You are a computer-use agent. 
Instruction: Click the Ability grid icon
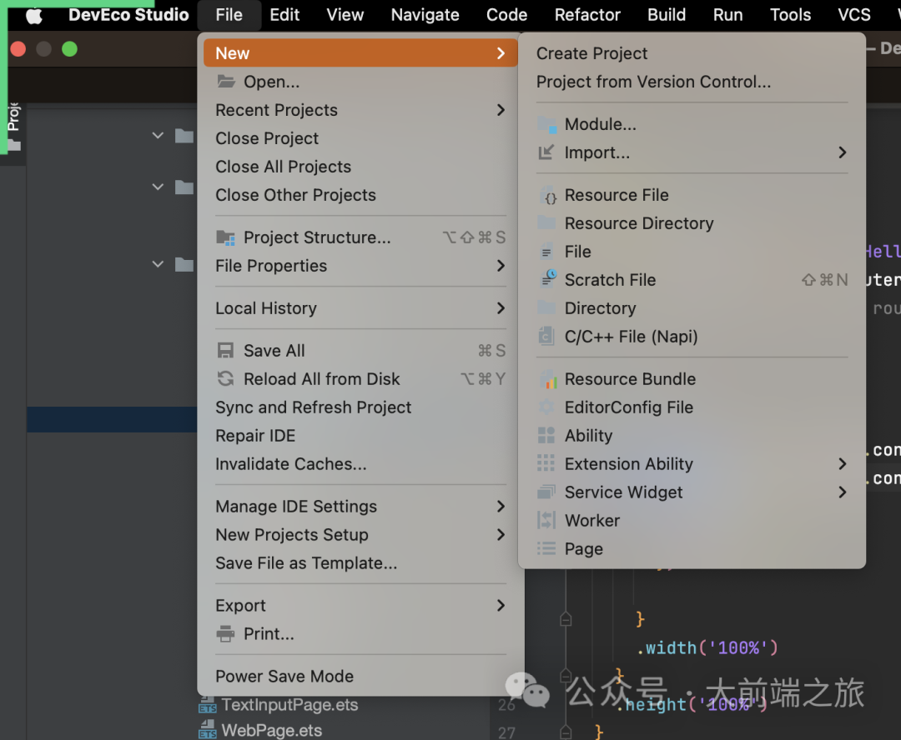pos(546,435)
